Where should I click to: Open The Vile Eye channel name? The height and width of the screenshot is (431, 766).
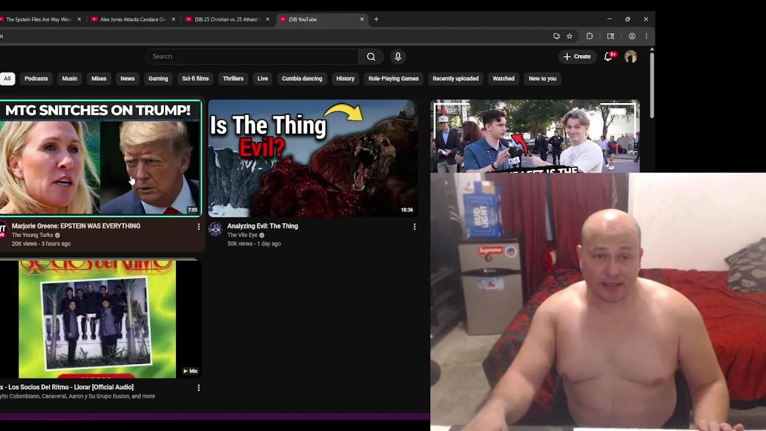click(242, 235)
